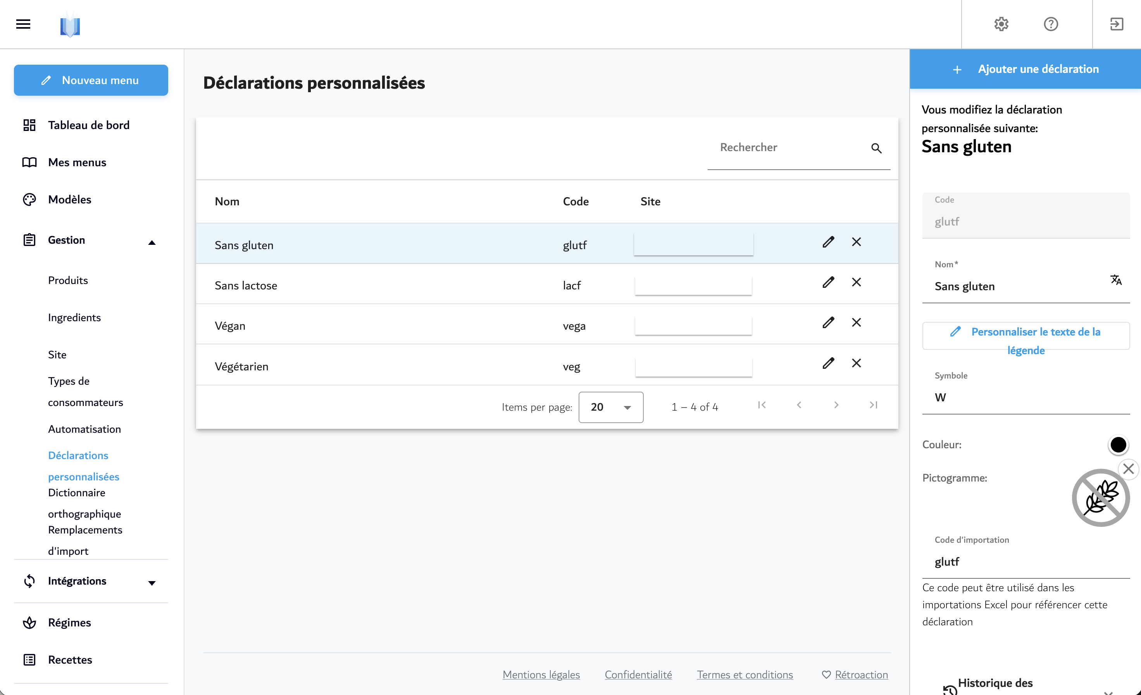Select the Sans lactose row name
The width and height of the screenshot is (1141, 695).
[x=246, y=286]
